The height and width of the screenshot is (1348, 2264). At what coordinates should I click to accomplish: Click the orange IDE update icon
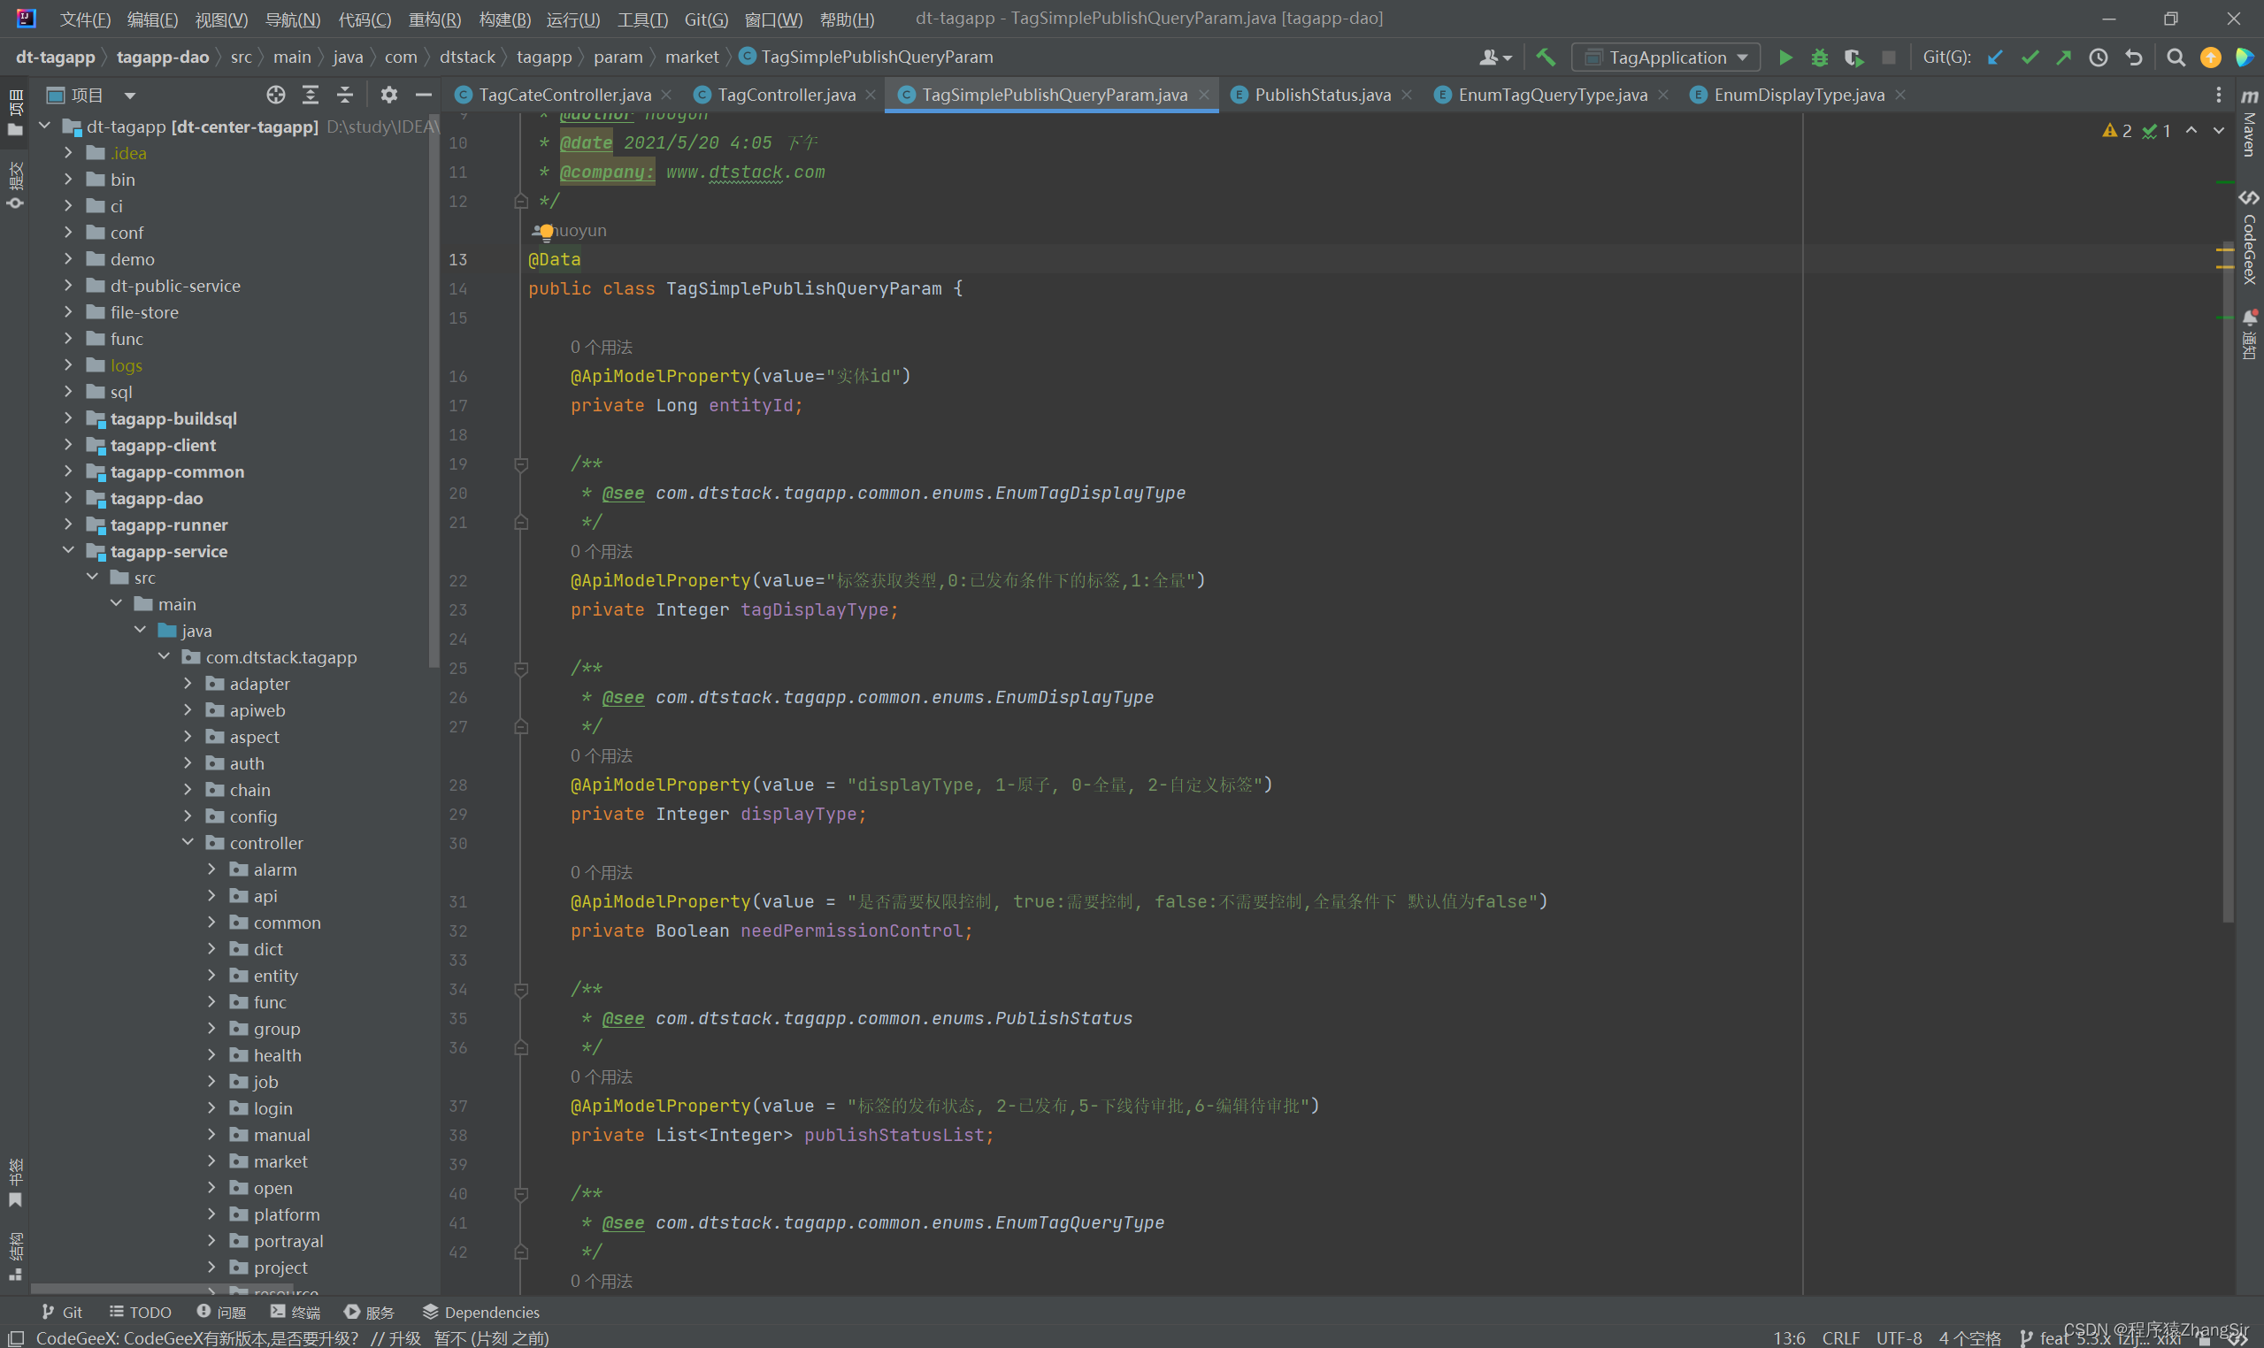(x=2210, y=57)
